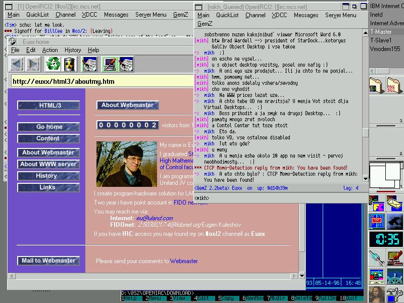Open Server Menu in the mikh query window
The height and width of the screenshot is (303, 404).
click(x=340, y=15)
